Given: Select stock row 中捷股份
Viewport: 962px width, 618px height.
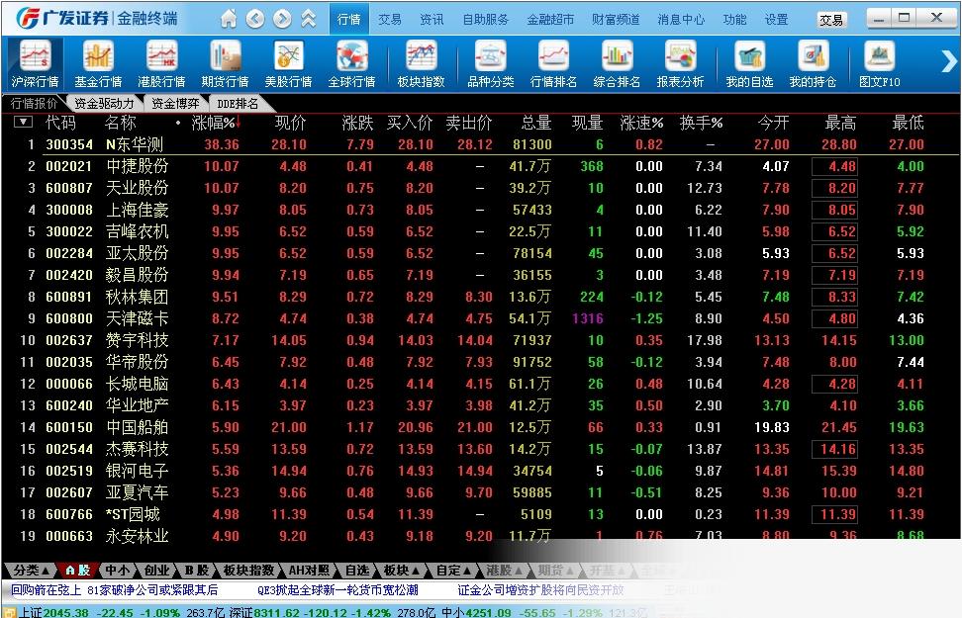Looking at the screenshot, I should click(481, 166).
